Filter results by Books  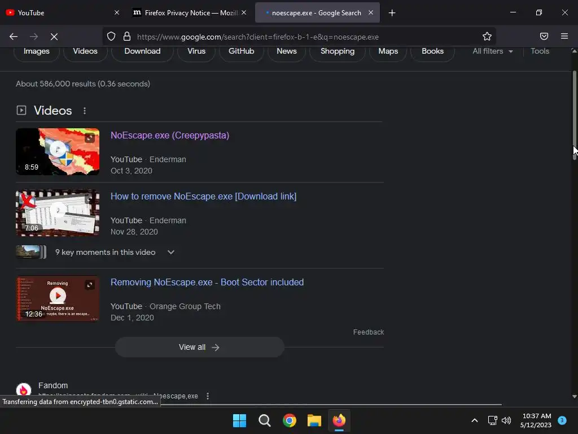coord(432,51)
